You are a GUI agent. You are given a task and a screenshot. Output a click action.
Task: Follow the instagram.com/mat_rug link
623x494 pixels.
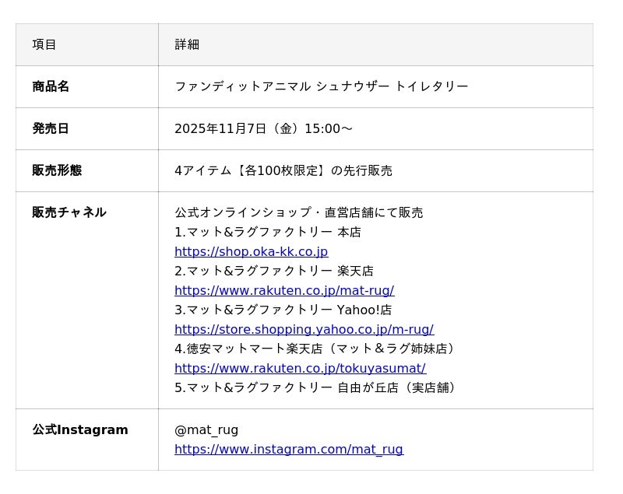(x=288, y=450)
